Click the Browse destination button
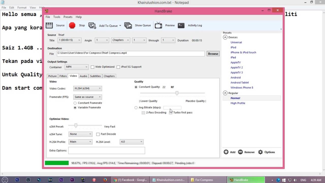The height and width of the screenshot is (183, 325). (213, 54)
